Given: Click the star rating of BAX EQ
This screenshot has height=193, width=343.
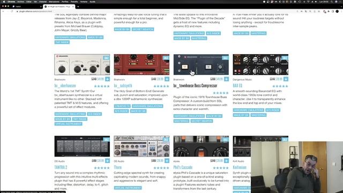Looking at the screenshot, I should 280,86.
